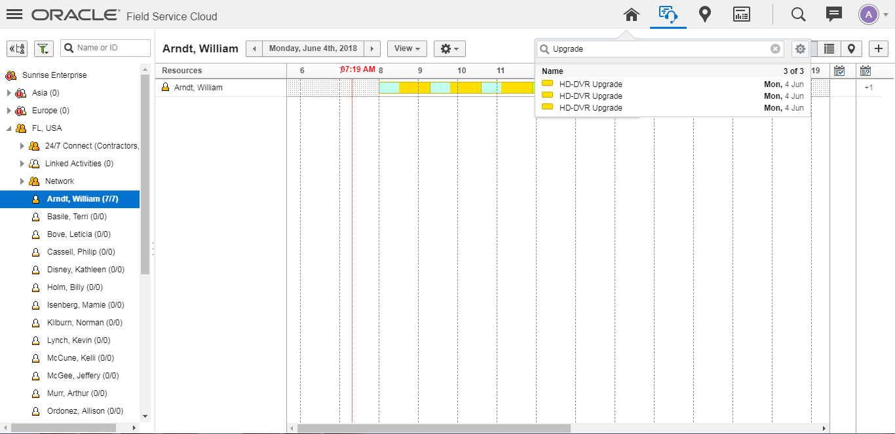Viewport: 895px width, 434px height.
Task: Open the View dropdown
Action: (407, 48)
